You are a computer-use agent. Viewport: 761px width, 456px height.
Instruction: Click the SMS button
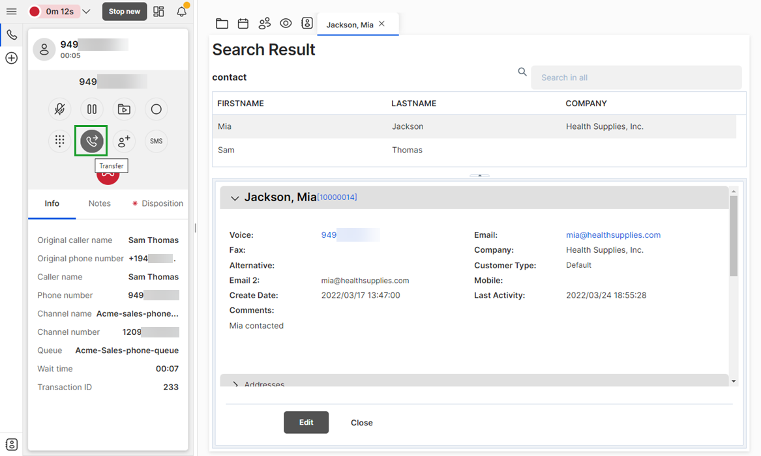pos(156,141)
